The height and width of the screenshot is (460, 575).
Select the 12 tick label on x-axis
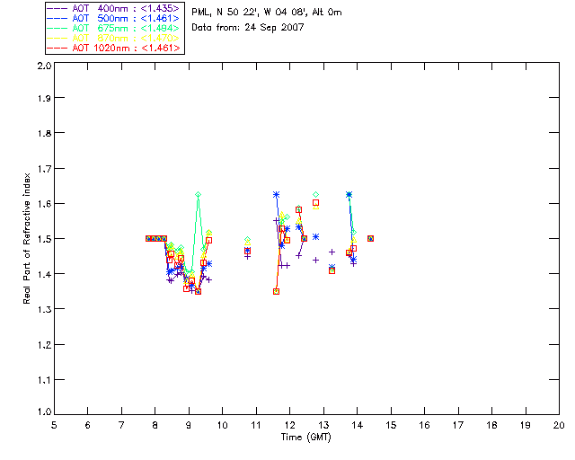point(289,425)
